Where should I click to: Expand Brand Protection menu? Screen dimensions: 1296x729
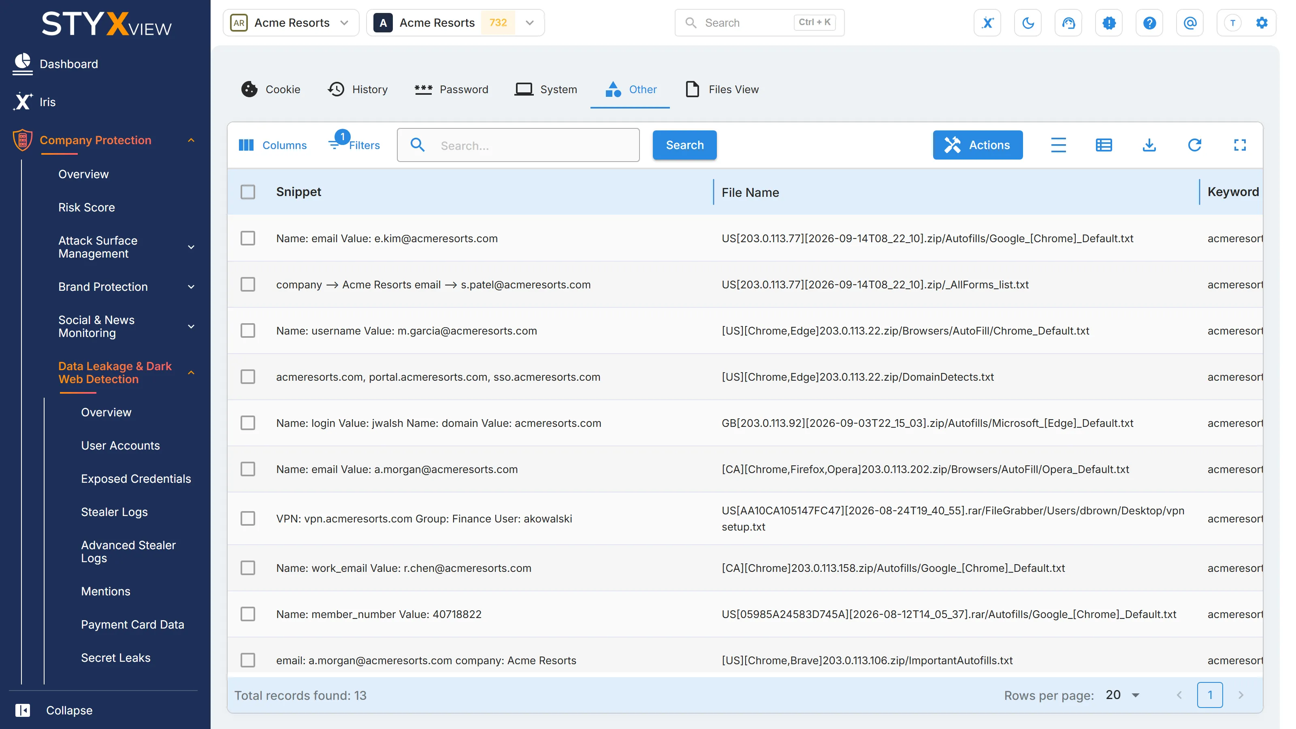(x=191, y=287)
